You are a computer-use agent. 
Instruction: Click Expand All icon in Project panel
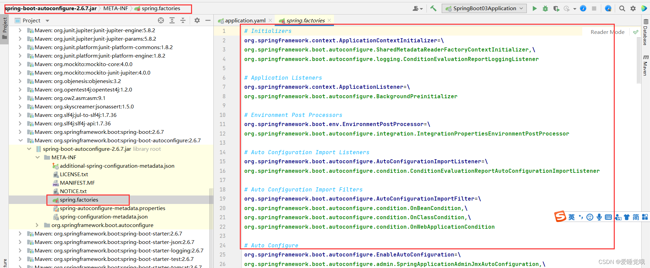tap(172, 20)
